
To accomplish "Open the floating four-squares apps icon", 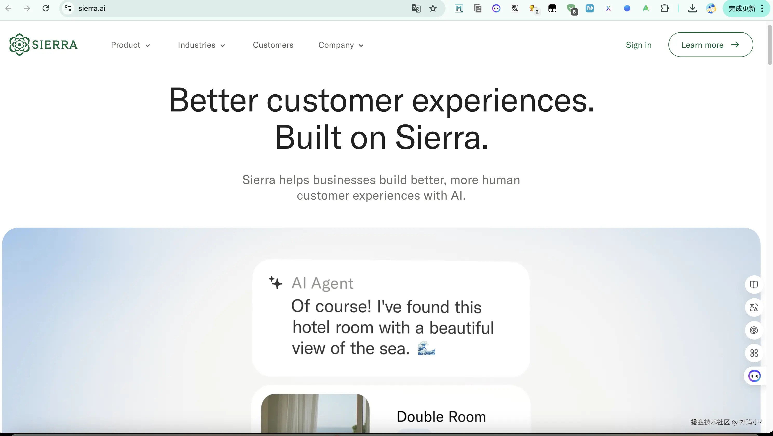I will coord(754,353).
